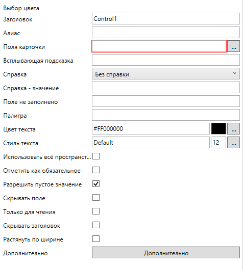Tick Отметить как обязательное checkbox
The image size is (243, 270).
96,170
